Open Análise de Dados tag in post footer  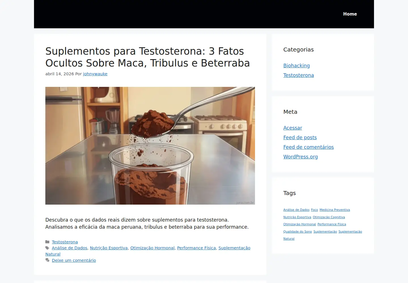pos(69,248)
